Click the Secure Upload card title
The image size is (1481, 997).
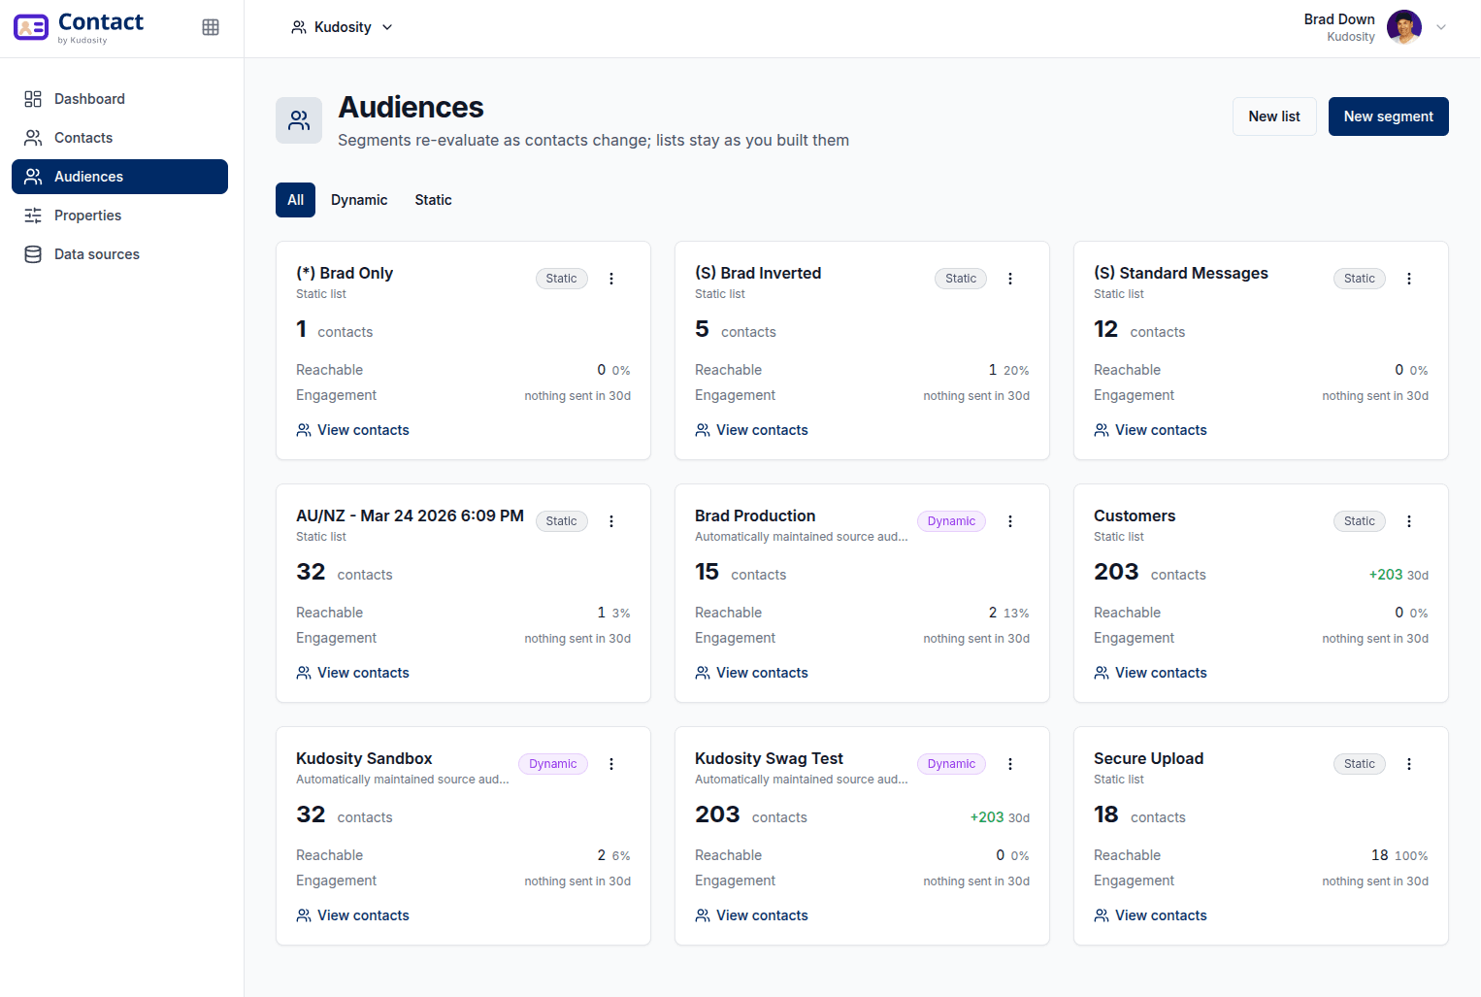coord(1148,758)
